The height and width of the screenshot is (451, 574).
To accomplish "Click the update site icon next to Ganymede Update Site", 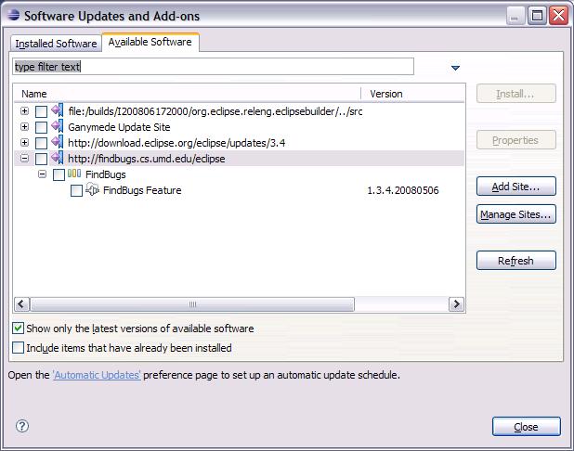I will 58,126.
